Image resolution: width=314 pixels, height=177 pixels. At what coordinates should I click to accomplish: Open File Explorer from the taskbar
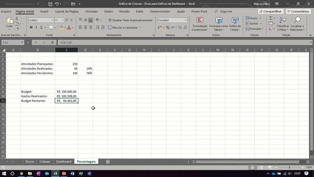coord(30,174)
